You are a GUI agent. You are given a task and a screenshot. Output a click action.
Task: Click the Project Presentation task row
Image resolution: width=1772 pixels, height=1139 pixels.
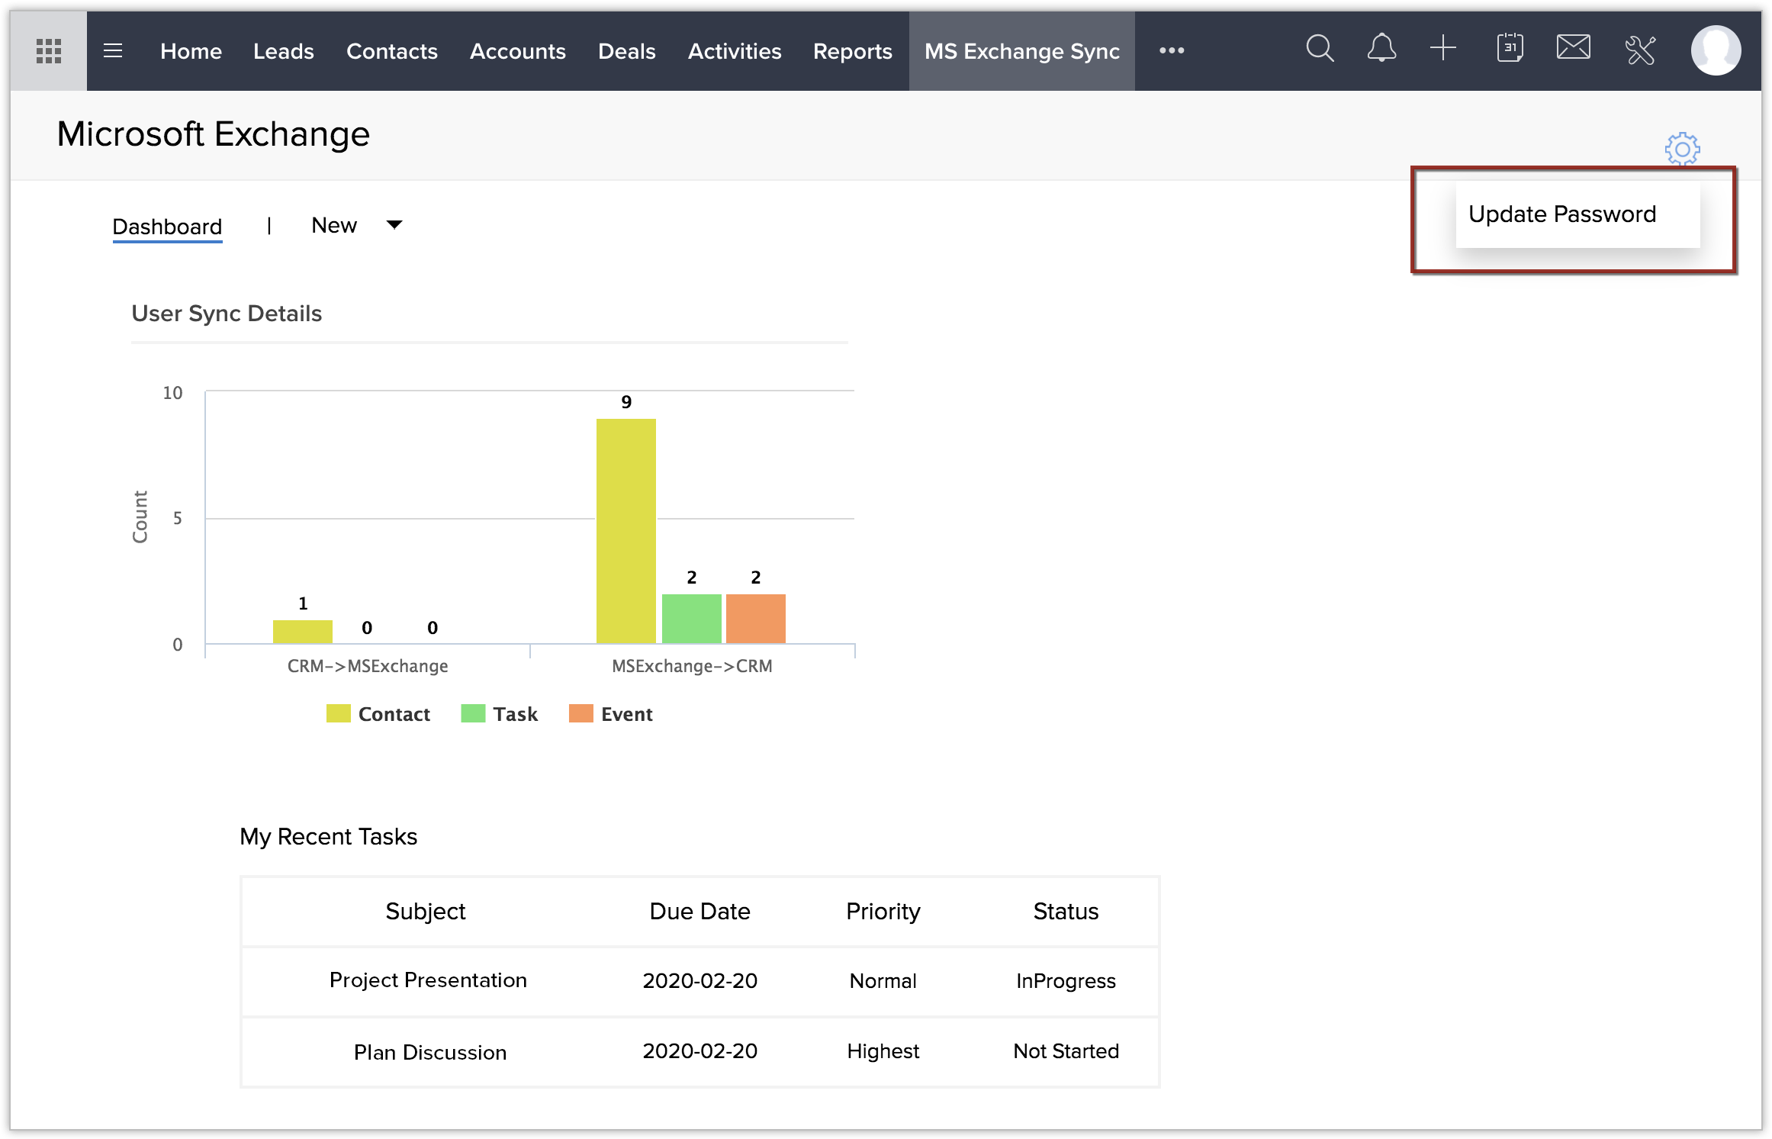[x=428, y=980]
